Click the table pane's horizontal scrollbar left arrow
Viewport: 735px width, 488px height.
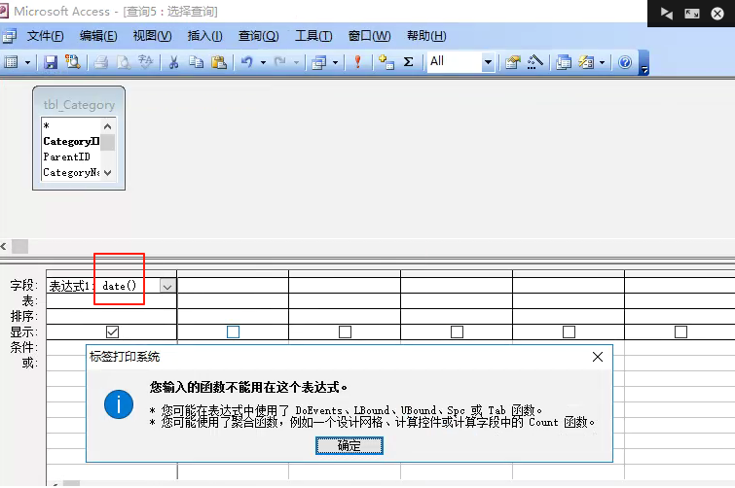[x=4, y=246]
